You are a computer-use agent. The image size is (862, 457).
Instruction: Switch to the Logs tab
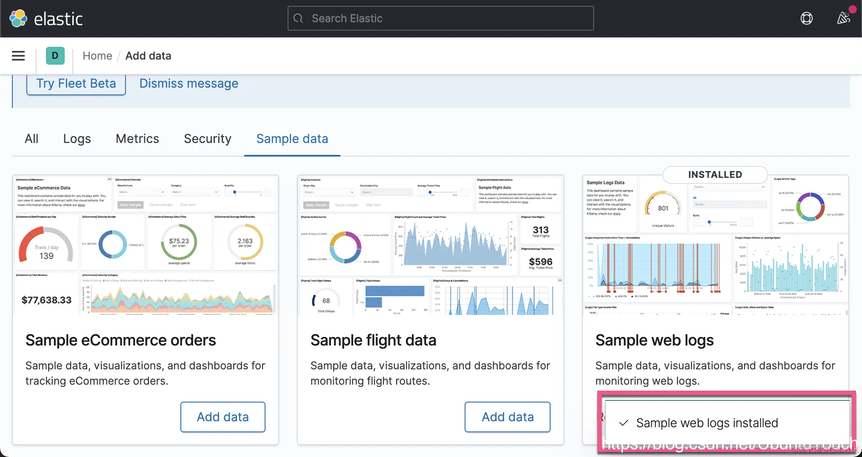tap(77, 139)
